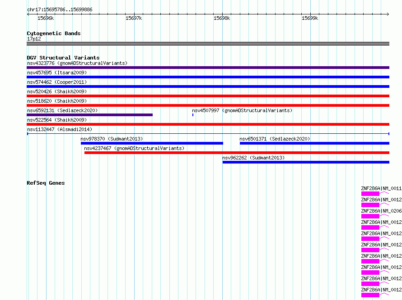Open the nsv962262 (Sudmant2013) label
The height and width of the screenshot is (300, 402).
pyautogui.click(x=253, y=158)
